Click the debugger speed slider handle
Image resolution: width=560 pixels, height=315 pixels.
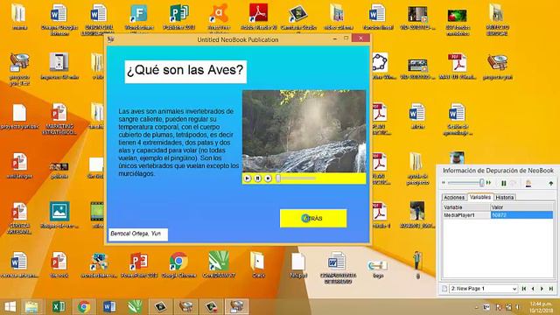tap(481, 183)
